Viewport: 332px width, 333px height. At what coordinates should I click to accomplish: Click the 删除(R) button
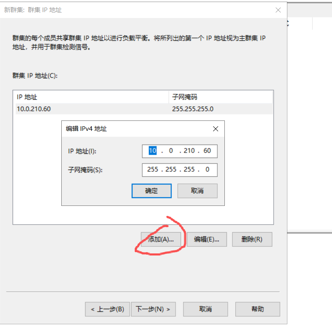click(x=252, y=239)
